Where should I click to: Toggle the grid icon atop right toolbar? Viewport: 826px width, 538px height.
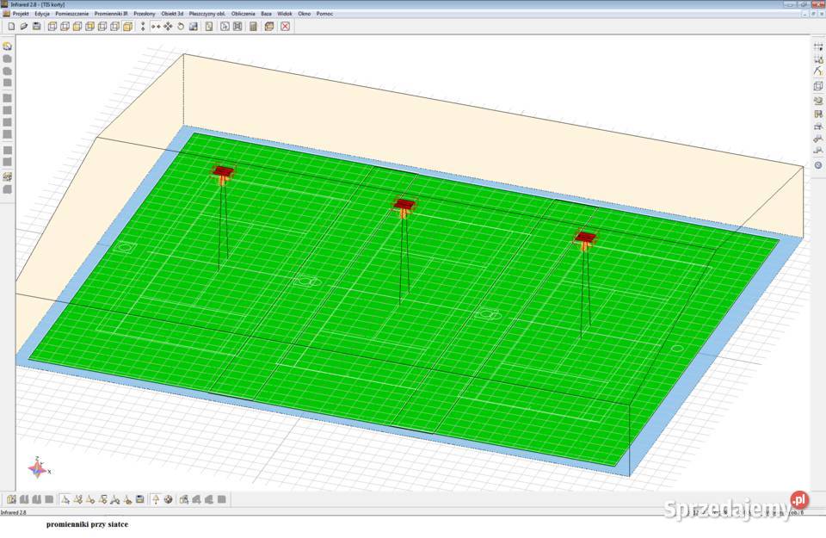tap(818, 46)
